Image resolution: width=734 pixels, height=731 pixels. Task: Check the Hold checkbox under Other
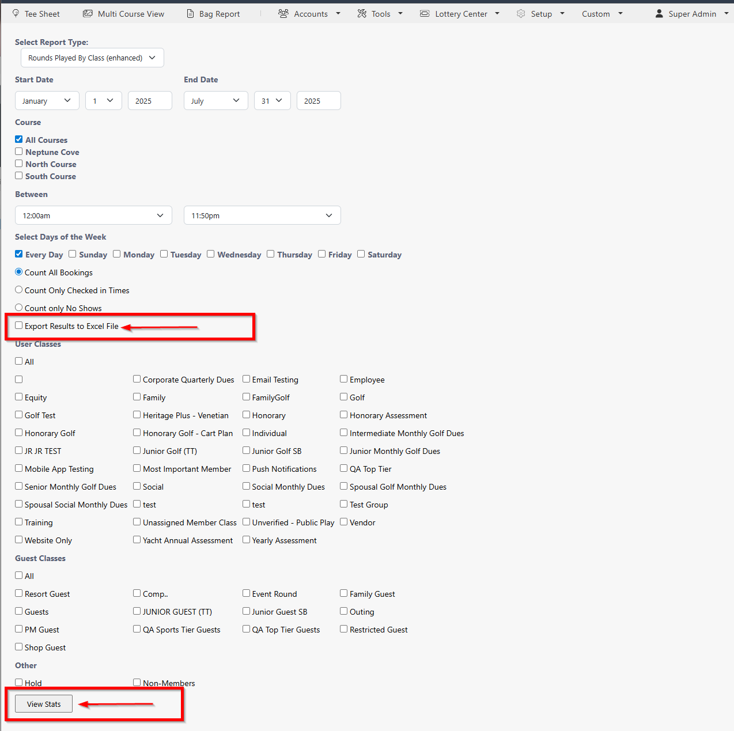[19, 683]
